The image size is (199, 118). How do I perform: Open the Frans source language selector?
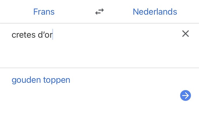click(44, 12)
